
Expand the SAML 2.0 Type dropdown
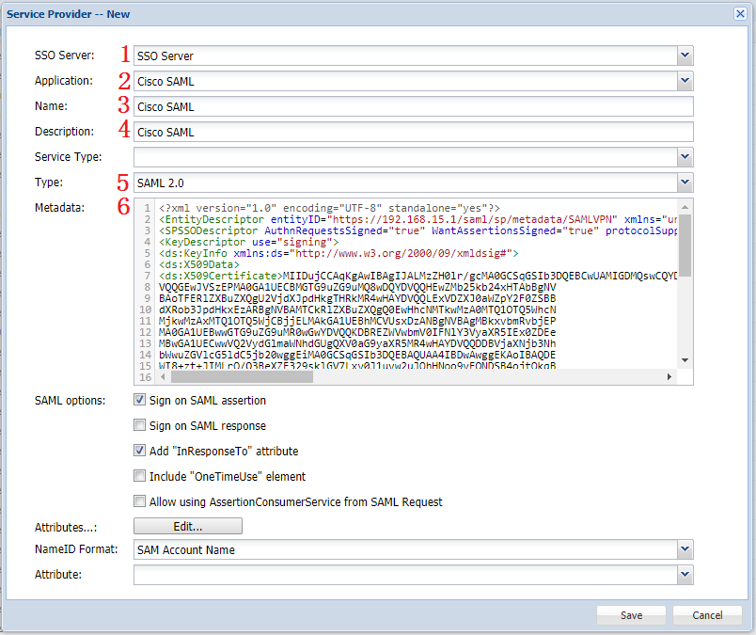[685, 183]
